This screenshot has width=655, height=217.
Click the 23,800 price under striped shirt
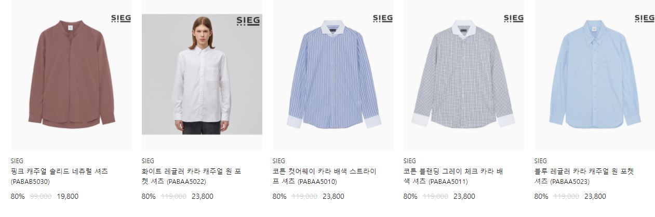333,196
